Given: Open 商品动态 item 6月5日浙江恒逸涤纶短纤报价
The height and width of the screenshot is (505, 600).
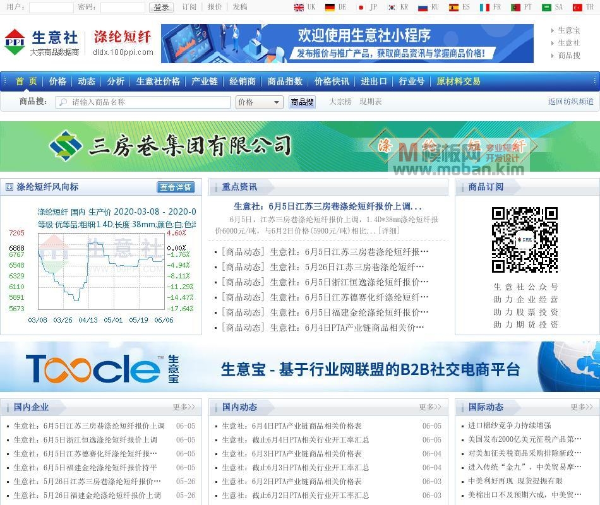Looking at the screenshot, I should (325, 282).
